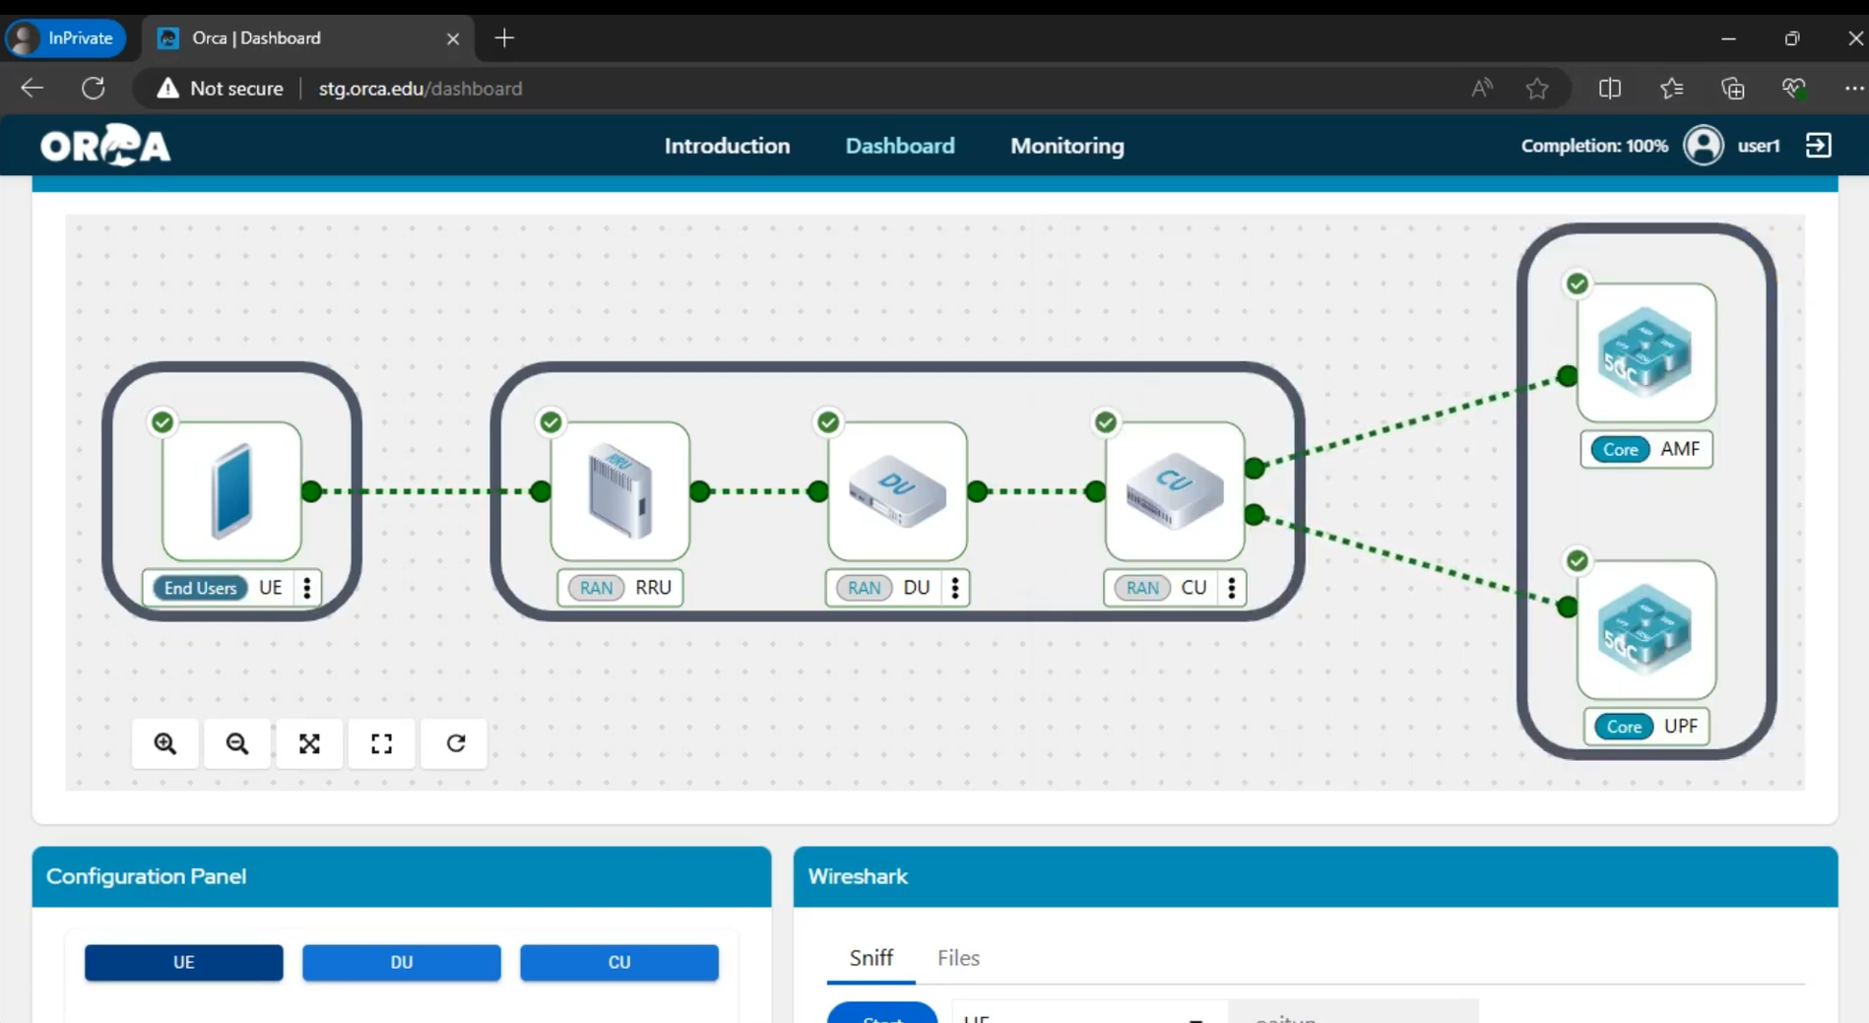Viewport: 1869px width, 1023px height.
Task: Open the DU node three-dot menu
Action: point(955,588)
